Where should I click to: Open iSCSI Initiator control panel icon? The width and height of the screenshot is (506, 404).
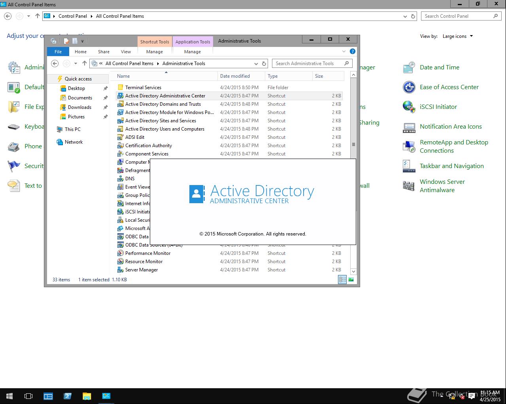tap(409, 107)
